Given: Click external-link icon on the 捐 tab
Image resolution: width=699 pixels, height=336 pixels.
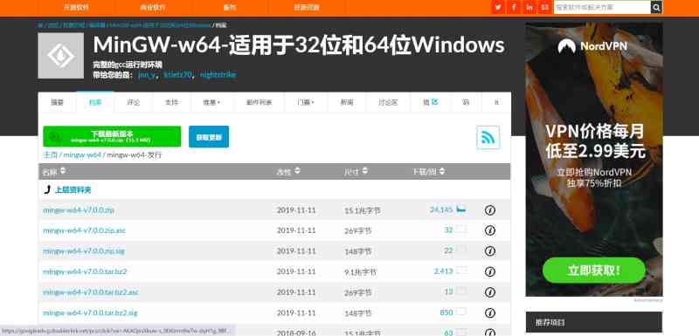Looking at the screenshot, I should tap(434, 102).
